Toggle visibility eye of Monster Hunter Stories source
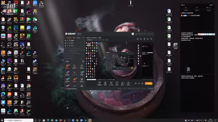This screenshot has width=218, height=122. (x=66, y=51)
